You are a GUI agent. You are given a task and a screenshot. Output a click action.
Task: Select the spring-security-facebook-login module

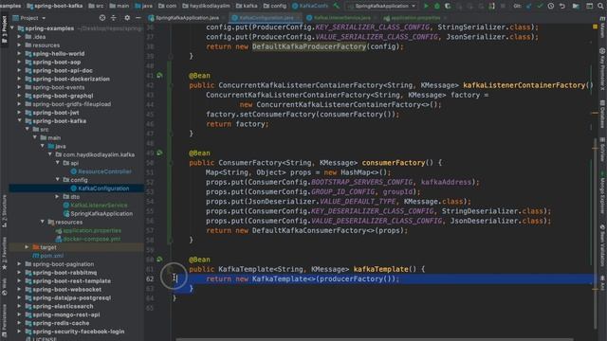click(78, 332)
